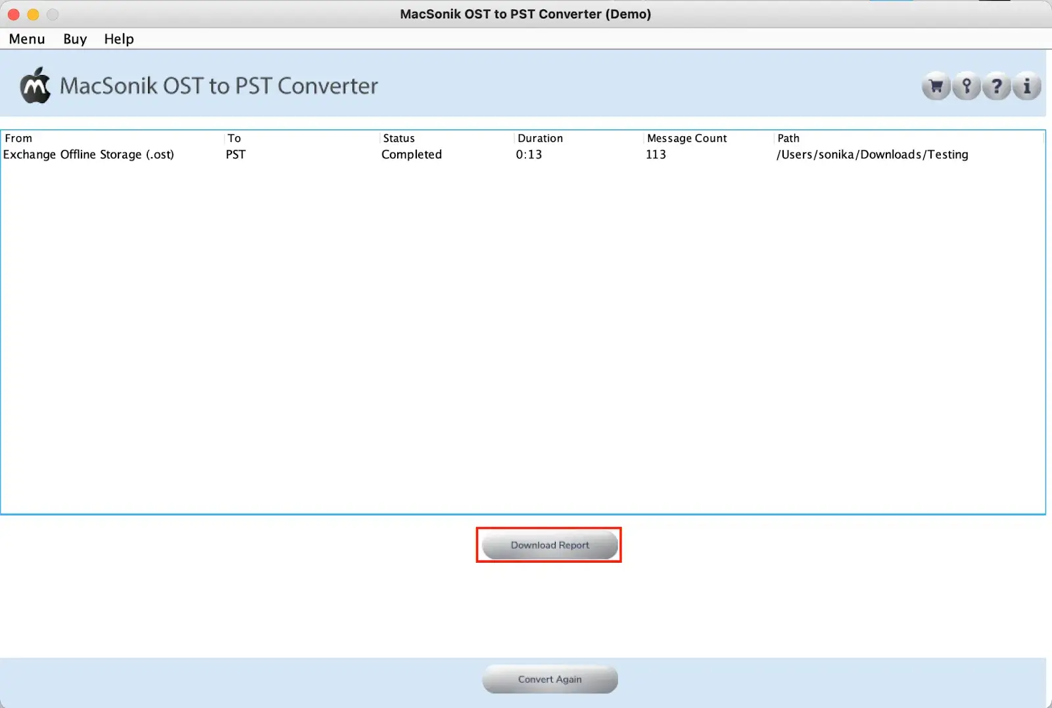Open the Help menu
The height and width of the screenshot is (708, 1052).
pos(119,39)
